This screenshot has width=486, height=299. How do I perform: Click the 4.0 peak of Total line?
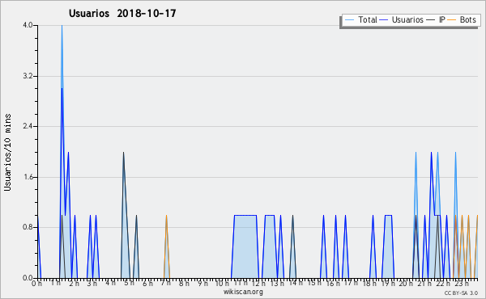click(x=62, y=26)
